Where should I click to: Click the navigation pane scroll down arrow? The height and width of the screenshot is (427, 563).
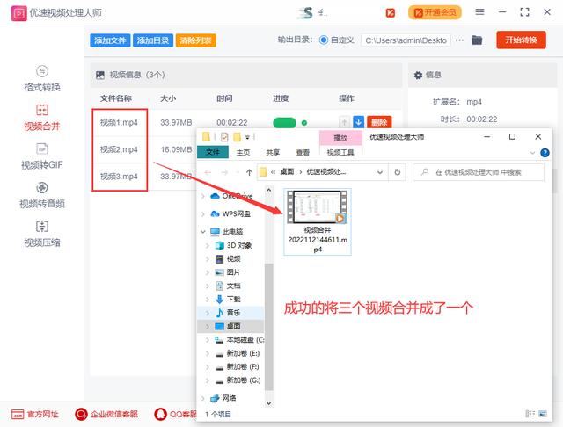[x=268, y=403]
